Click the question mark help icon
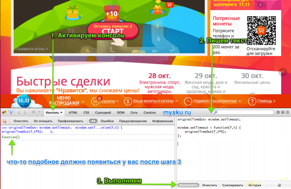Viewport: 291px width, 189px height. click(252, 102)
